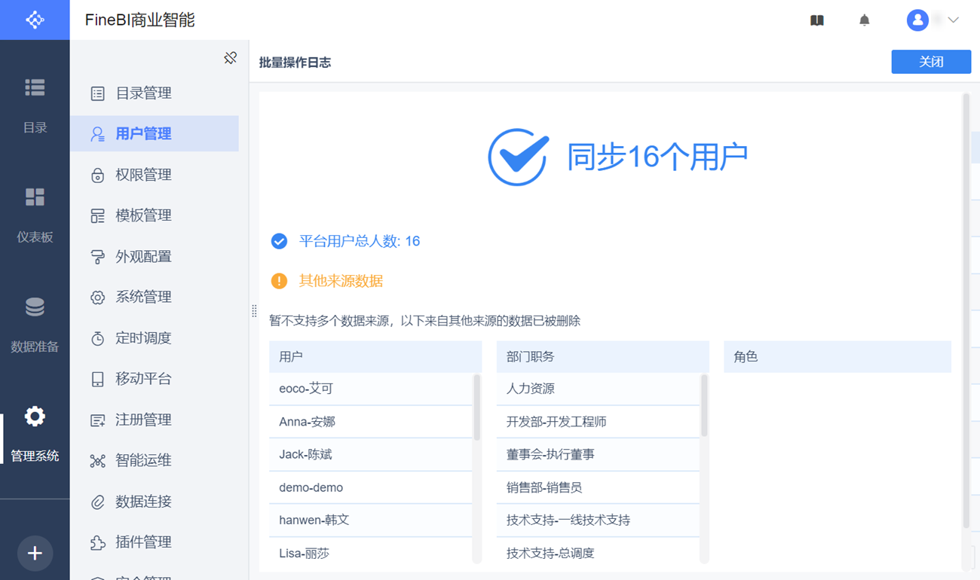Open 数据连接 menu item

pyautogui.click(x=143, y=502)
